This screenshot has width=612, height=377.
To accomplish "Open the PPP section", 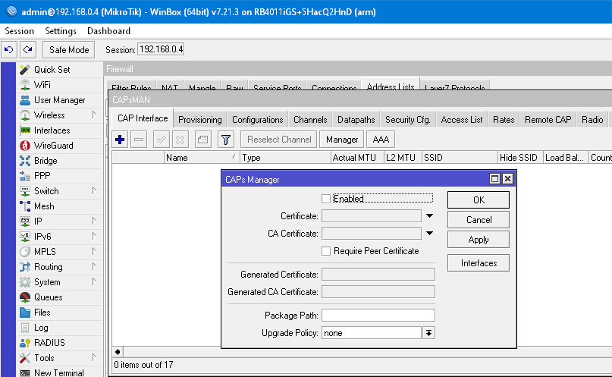I will pos(42,176).
